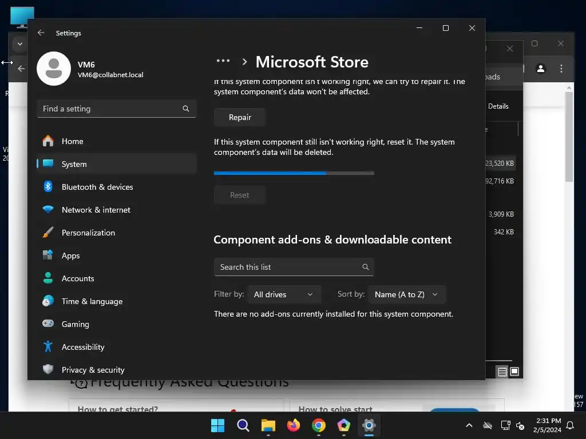Open File Explorer from taskbar
This screenshot has width=586, height=439.
click(268, 425)
